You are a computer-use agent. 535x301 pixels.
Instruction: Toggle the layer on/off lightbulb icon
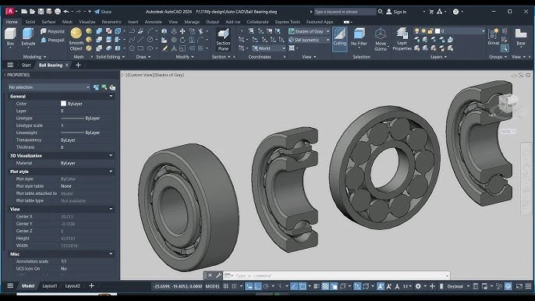[x=416, y=31]
